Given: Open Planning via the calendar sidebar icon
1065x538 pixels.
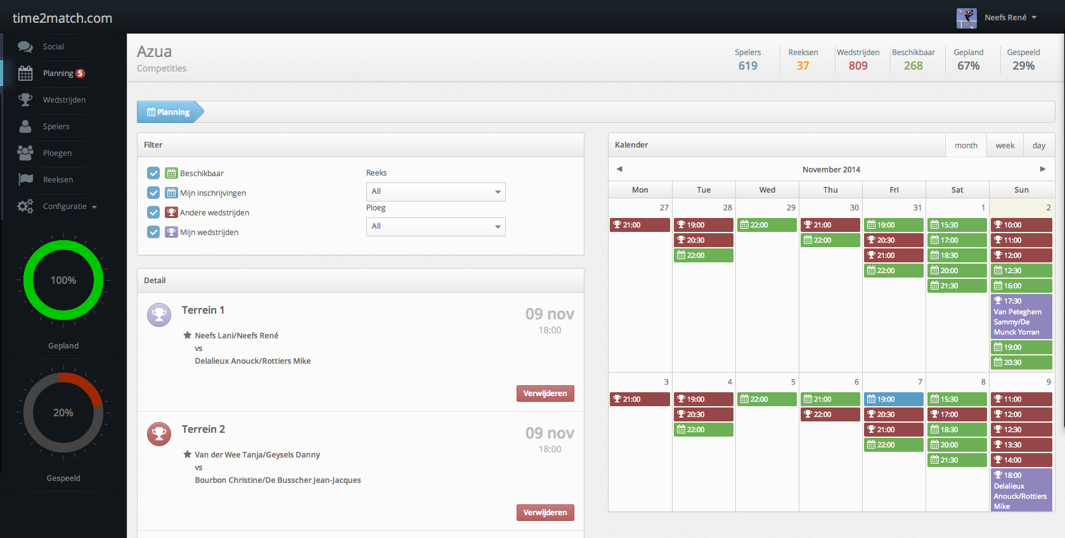Looking at the screenshot, I should click(x=25, y=74).
